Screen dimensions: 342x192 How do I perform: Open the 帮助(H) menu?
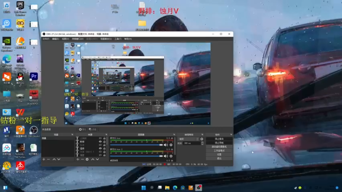coord(128,39)
